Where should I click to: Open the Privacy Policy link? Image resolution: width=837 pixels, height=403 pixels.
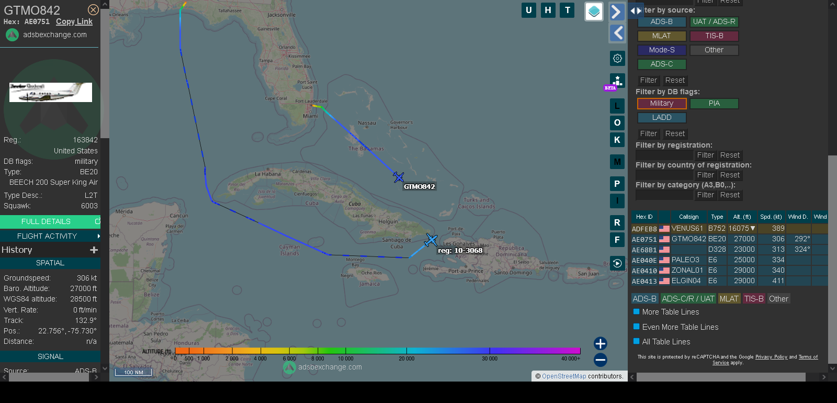[771, 357]
